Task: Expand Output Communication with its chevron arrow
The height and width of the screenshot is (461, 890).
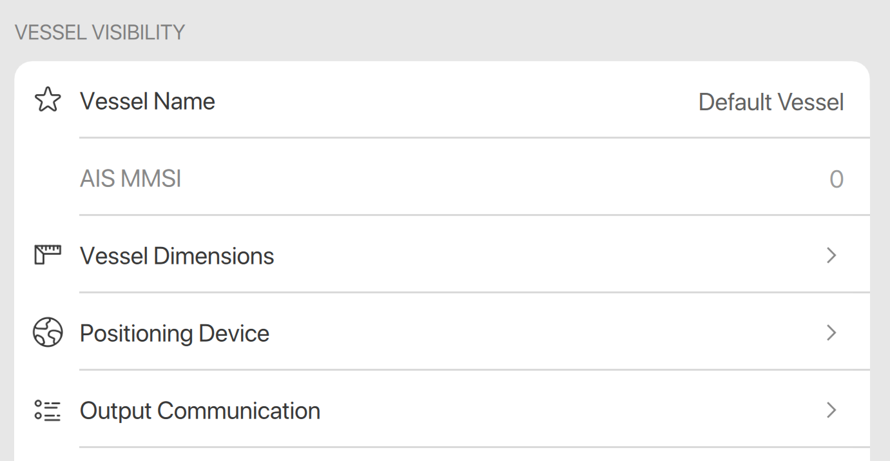Action: click(831, 410)
